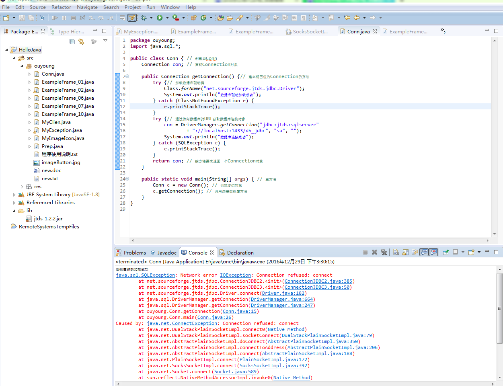Toggle Mark Occurrences in the toolbar
The image size is (503, 386).
[267, 18]
